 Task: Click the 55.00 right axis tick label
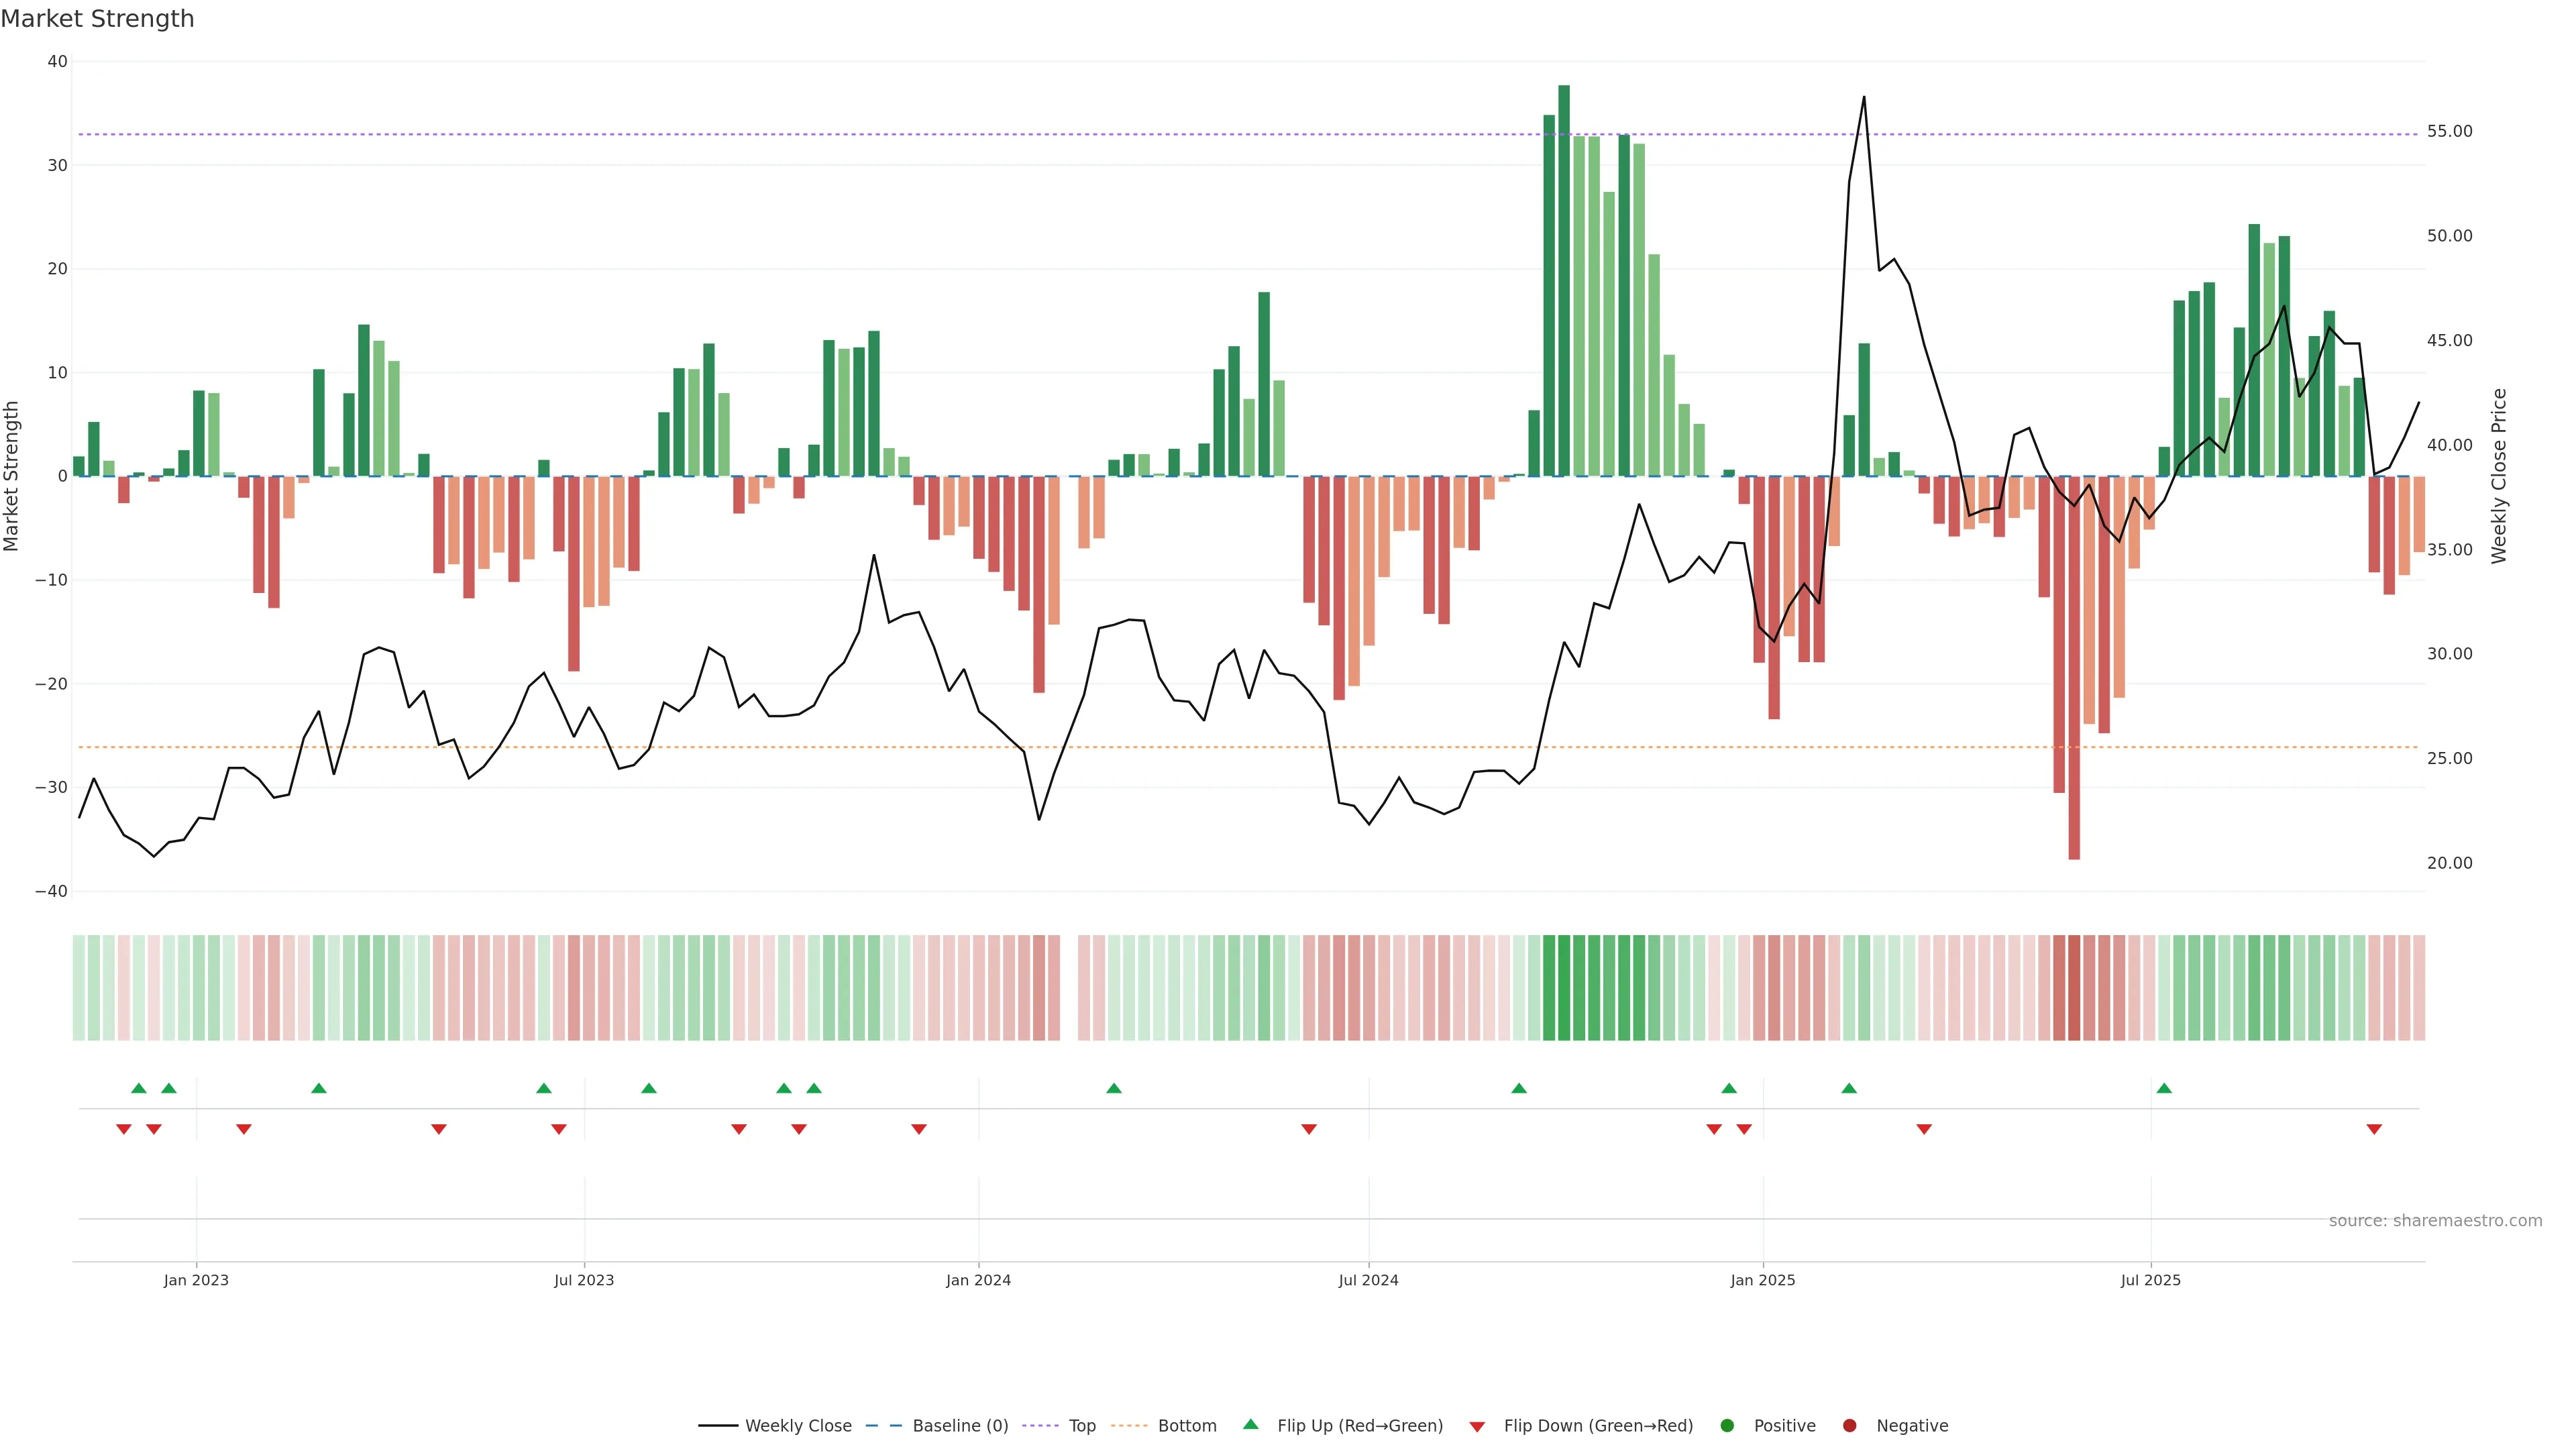[x=2449, y=132]
